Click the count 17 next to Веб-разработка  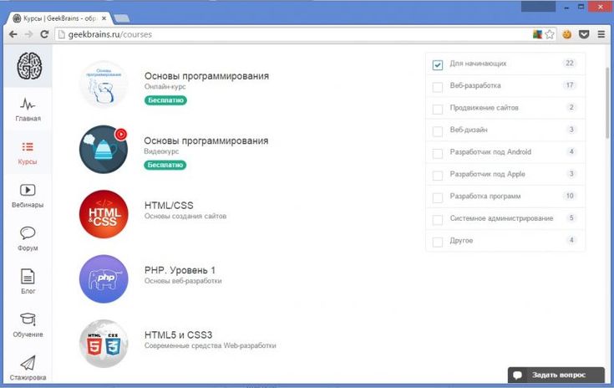570,85
